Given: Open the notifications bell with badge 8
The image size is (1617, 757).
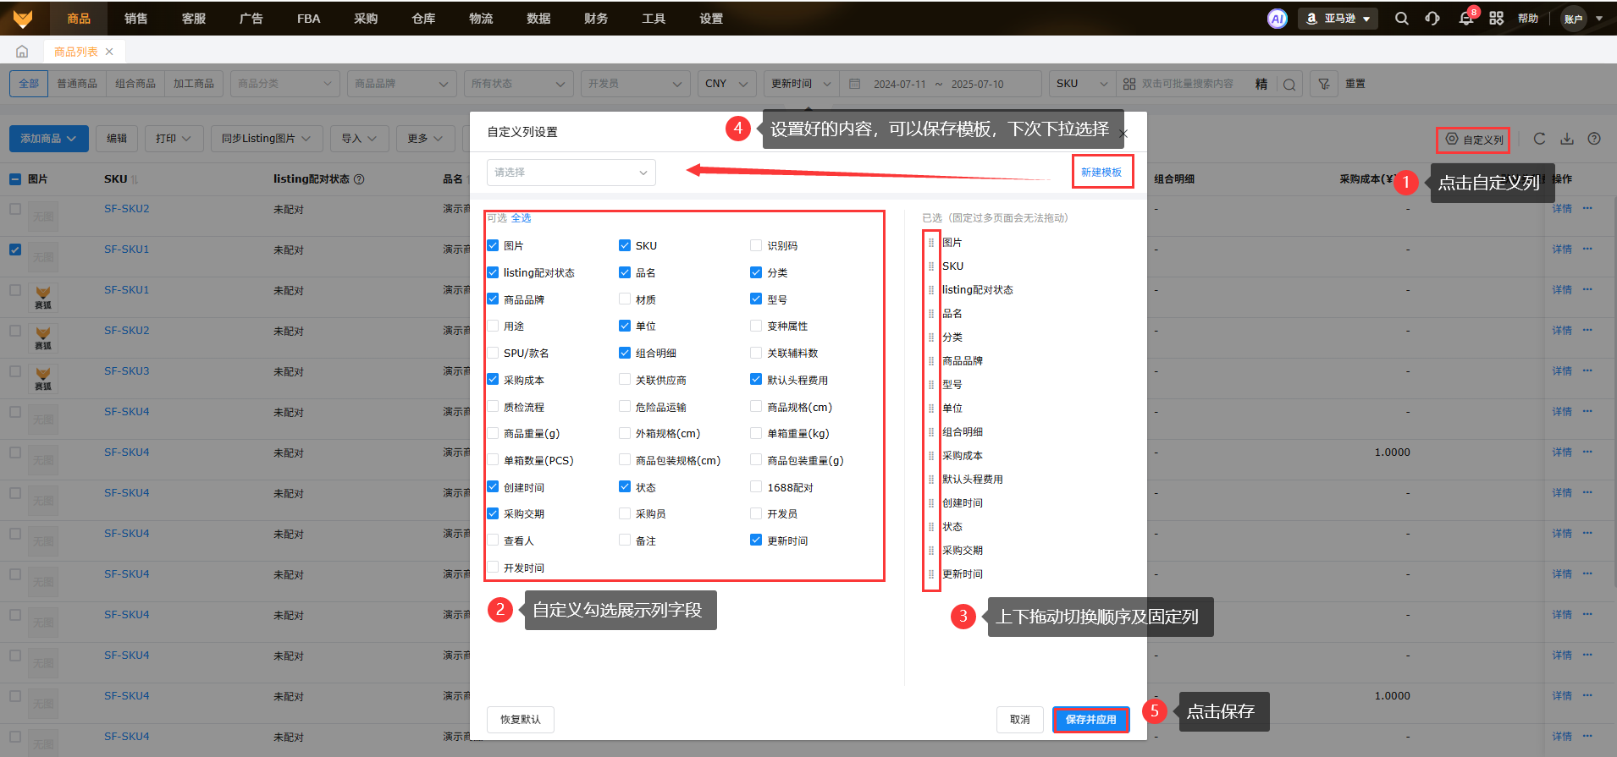Looking at the screenshot, I should [1466, 19].
